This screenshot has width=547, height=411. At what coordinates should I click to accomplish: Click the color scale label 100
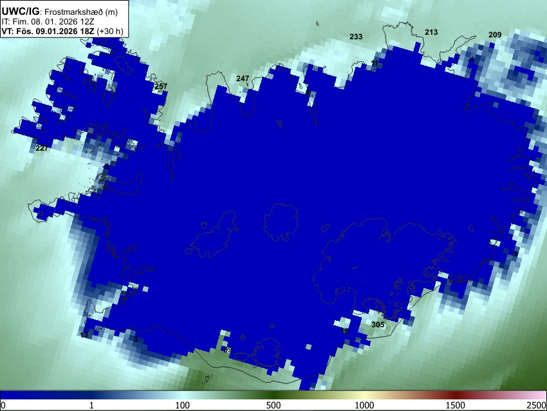click(183, 405)
